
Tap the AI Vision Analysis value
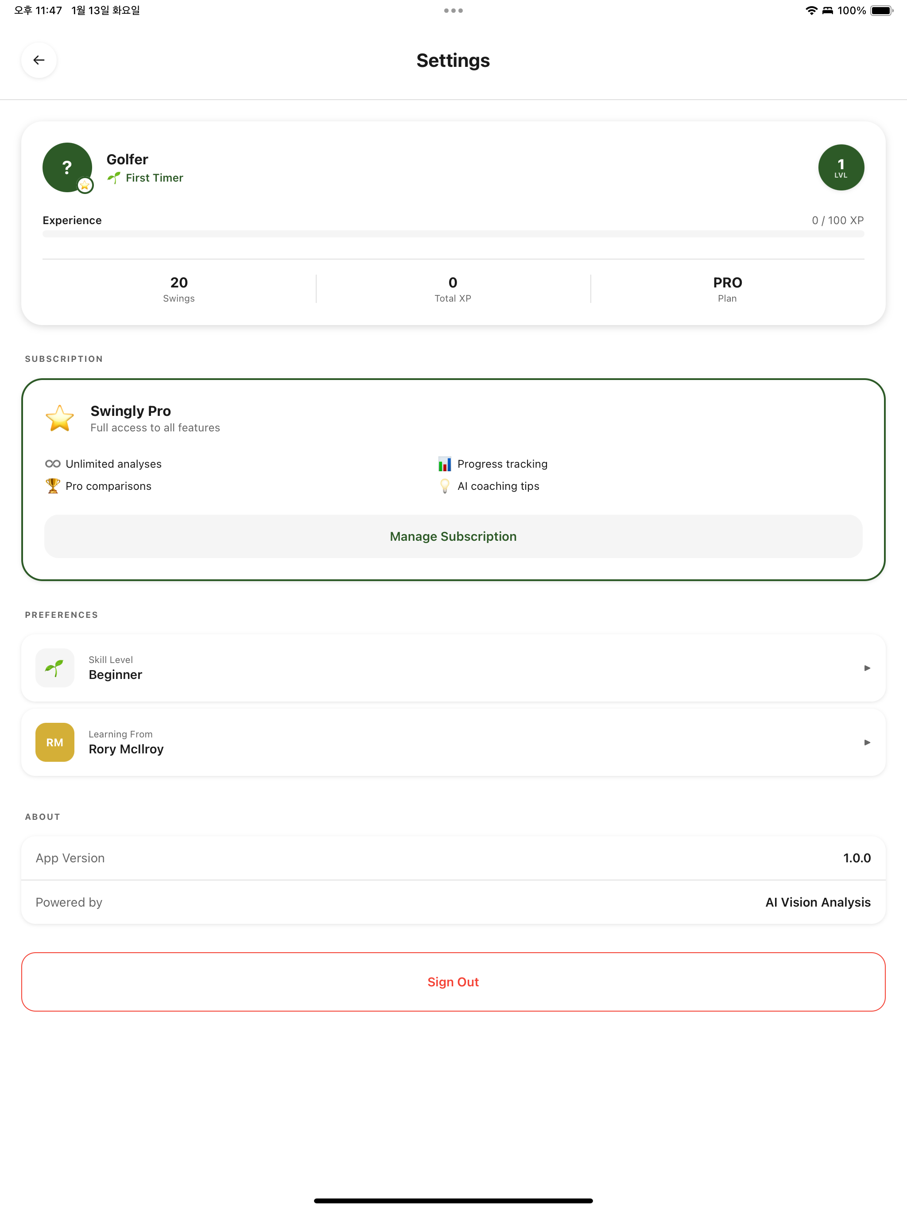tap(818, 903)
